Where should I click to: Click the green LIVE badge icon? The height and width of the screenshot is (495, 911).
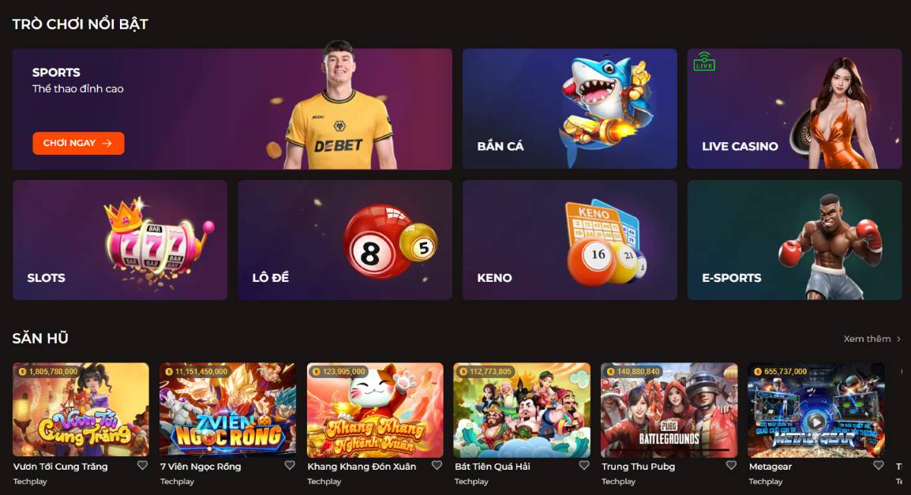coord(704,62)
